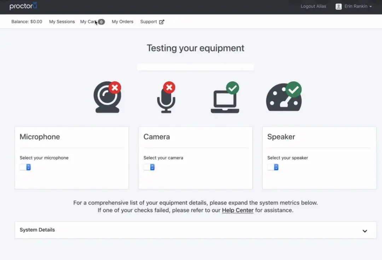Click the Support external link icon

coord(162,22)
